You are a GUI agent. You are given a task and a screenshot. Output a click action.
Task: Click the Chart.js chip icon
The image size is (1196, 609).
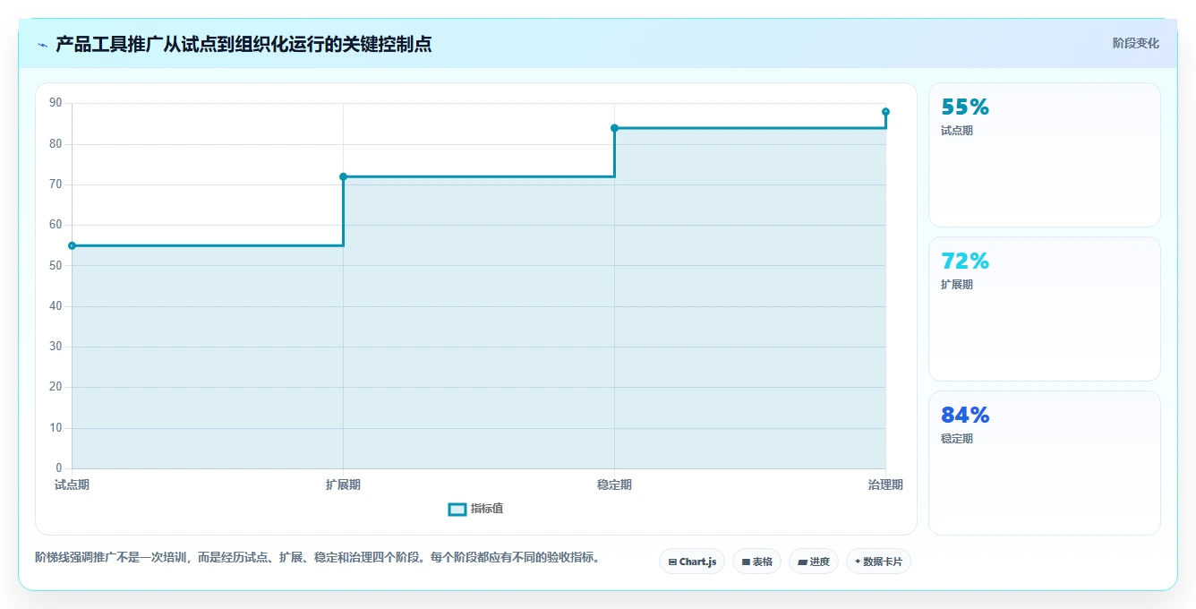click(672, 562)
